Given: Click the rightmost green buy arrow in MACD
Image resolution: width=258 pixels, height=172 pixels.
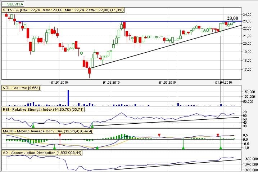Looking at the screenshot, I should (x=221, y=147).
